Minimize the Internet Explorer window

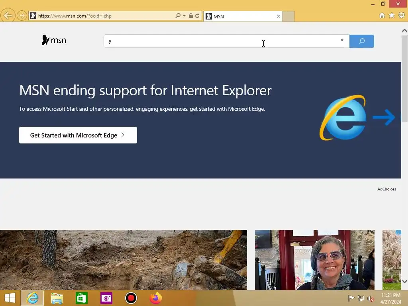(x=373, y=4)
